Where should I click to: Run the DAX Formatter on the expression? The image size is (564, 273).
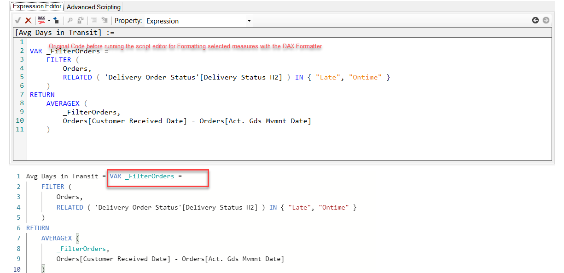41,20
